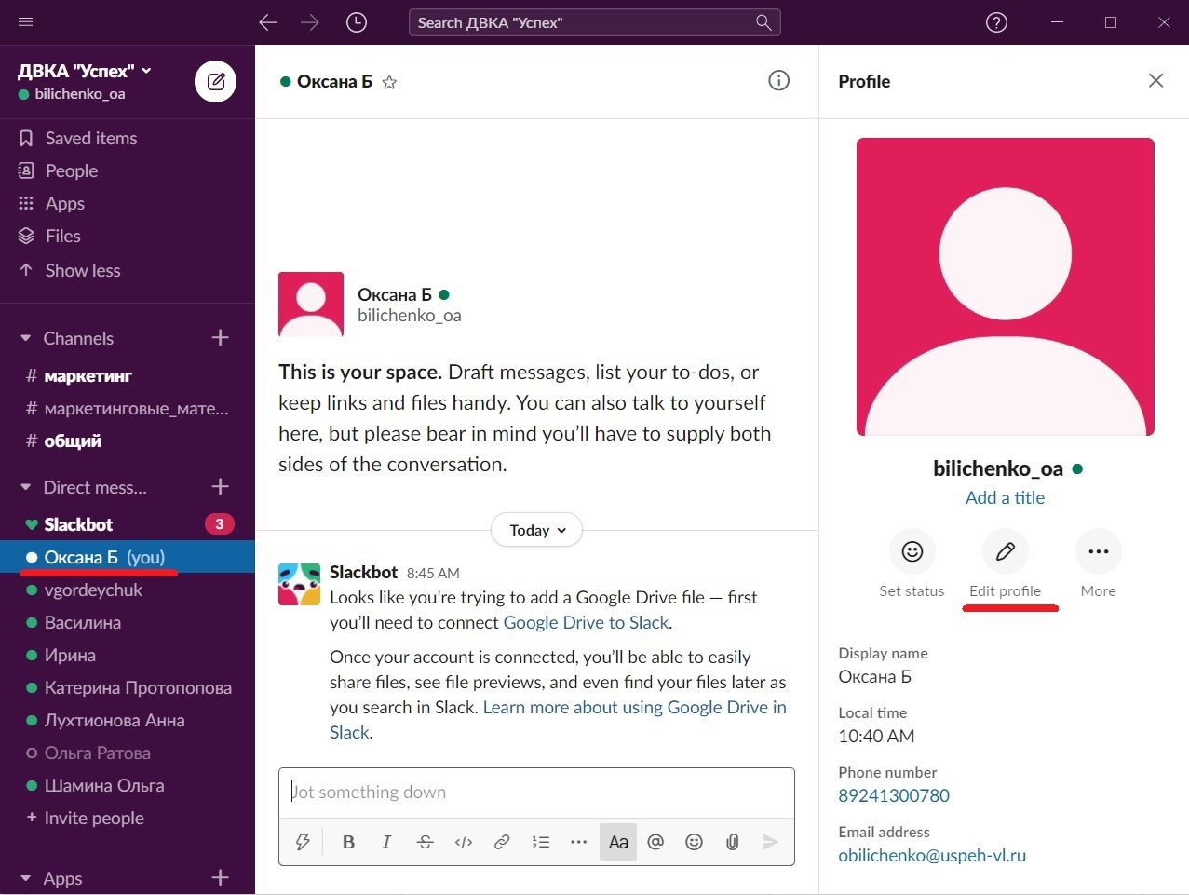Image resolution: width=1189 pixels, height=895 pixels.
Task: Open Apps in top sidebar
Action: click(x=65, y=203)
